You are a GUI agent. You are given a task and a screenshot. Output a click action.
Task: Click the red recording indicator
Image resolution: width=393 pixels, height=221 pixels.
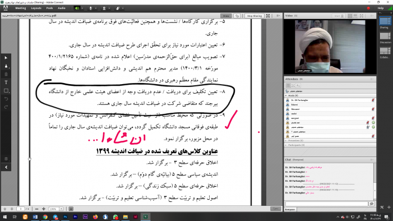click(x=368, y=8)
